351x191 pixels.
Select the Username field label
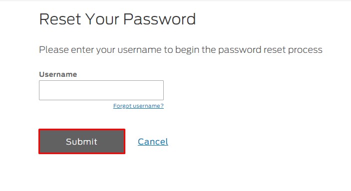click(58, 74)
